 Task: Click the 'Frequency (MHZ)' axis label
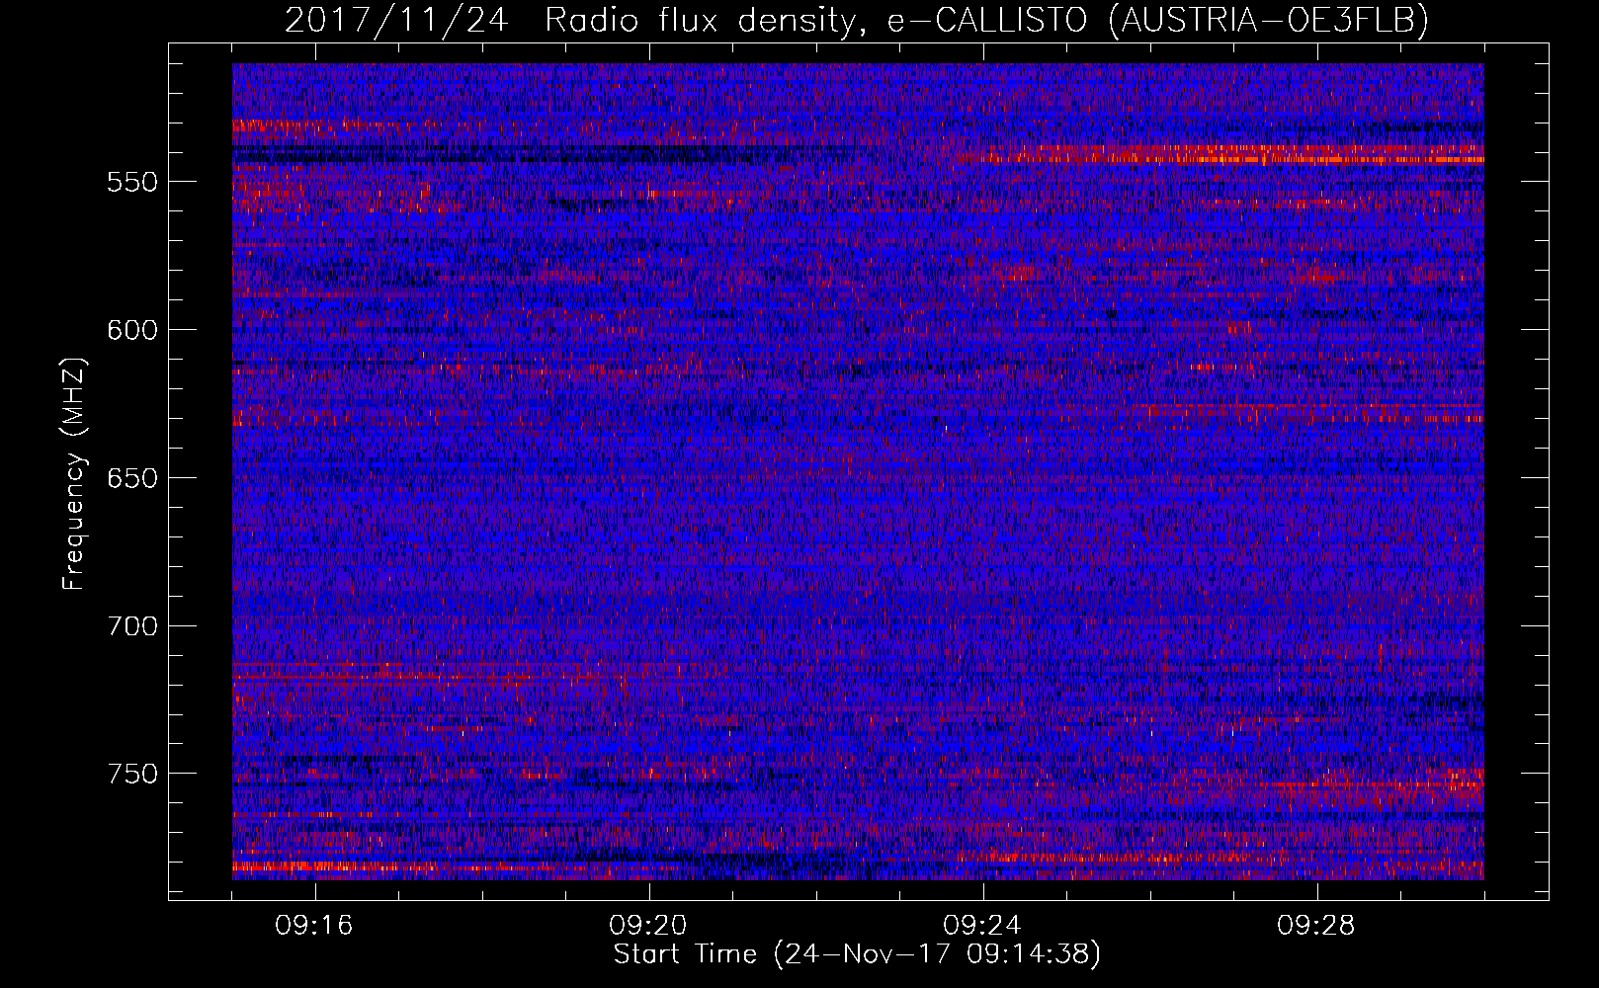74,474
